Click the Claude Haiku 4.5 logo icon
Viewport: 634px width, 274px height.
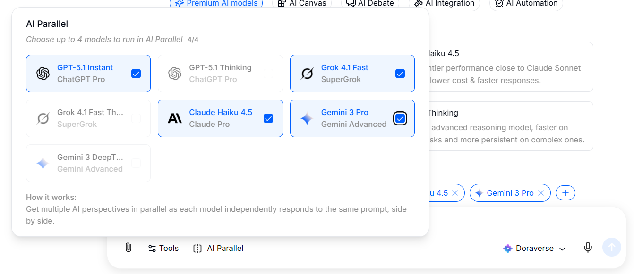tap(175, 118)
